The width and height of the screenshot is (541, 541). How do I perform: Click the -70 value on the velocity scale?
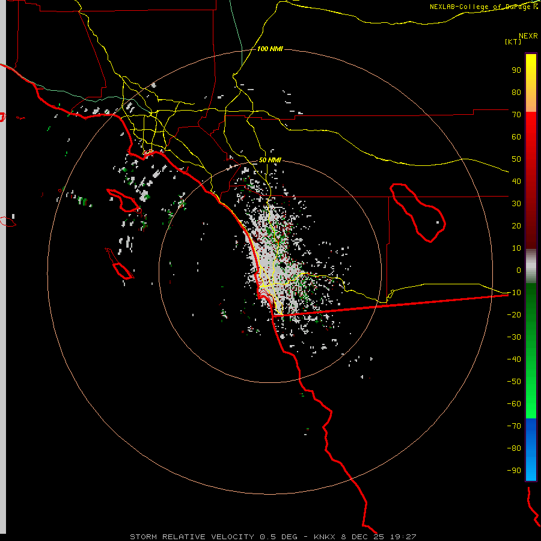point(514,426)
